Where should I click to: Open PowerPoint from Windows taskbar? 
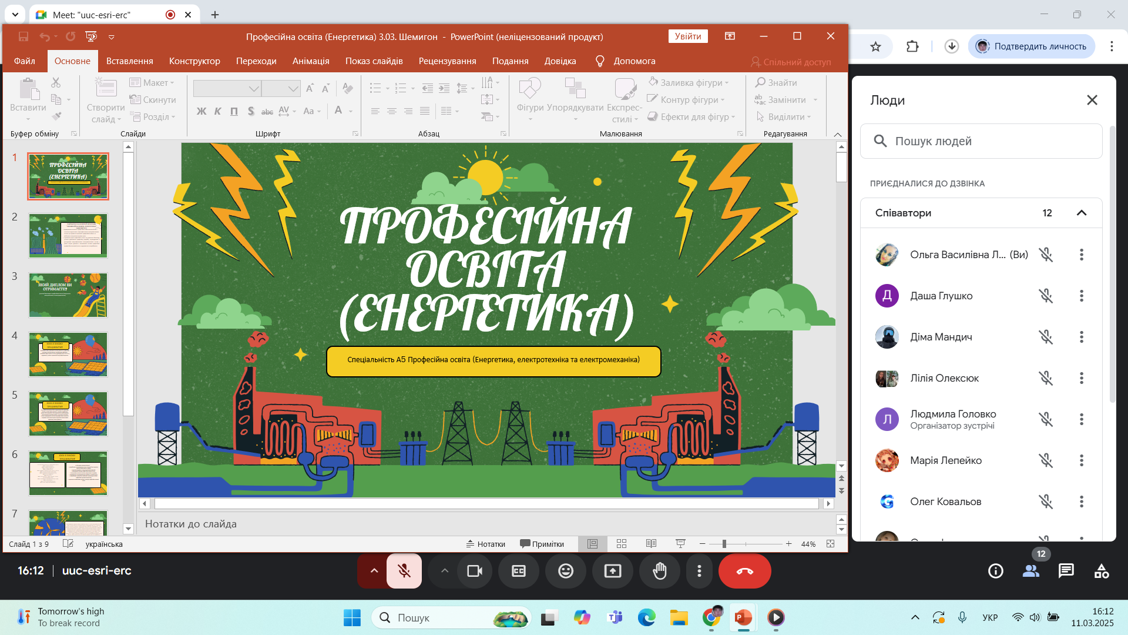tap(743, 617)
